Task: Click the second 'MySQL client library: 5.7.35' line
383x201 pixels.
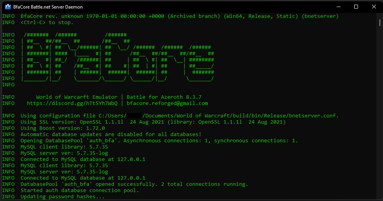Action: [64, 166]
